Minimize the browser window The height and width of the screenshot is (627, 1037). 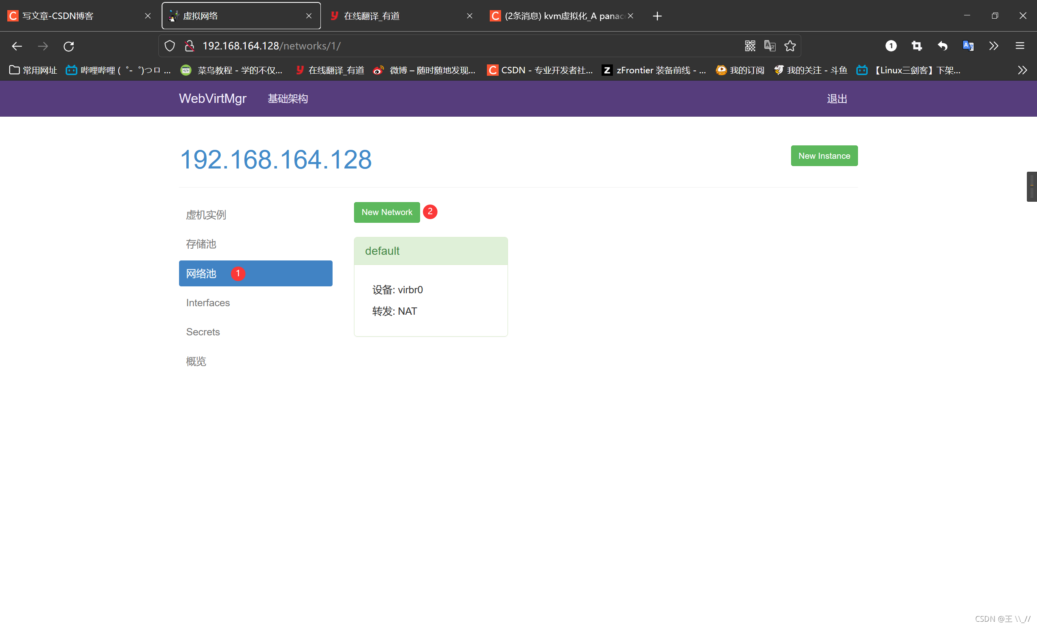(x=967, y=15)
